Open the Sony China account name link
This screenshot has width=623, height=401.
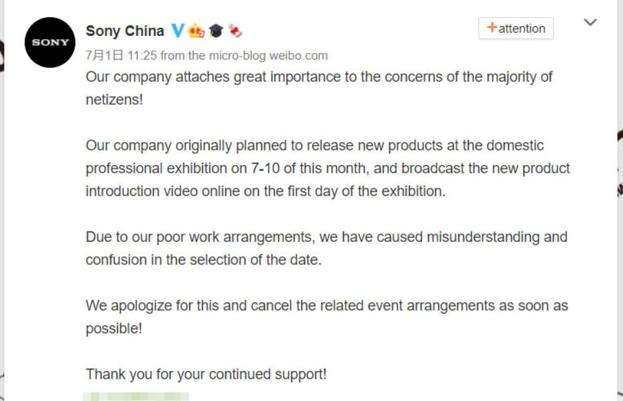(x=125, y=31)
